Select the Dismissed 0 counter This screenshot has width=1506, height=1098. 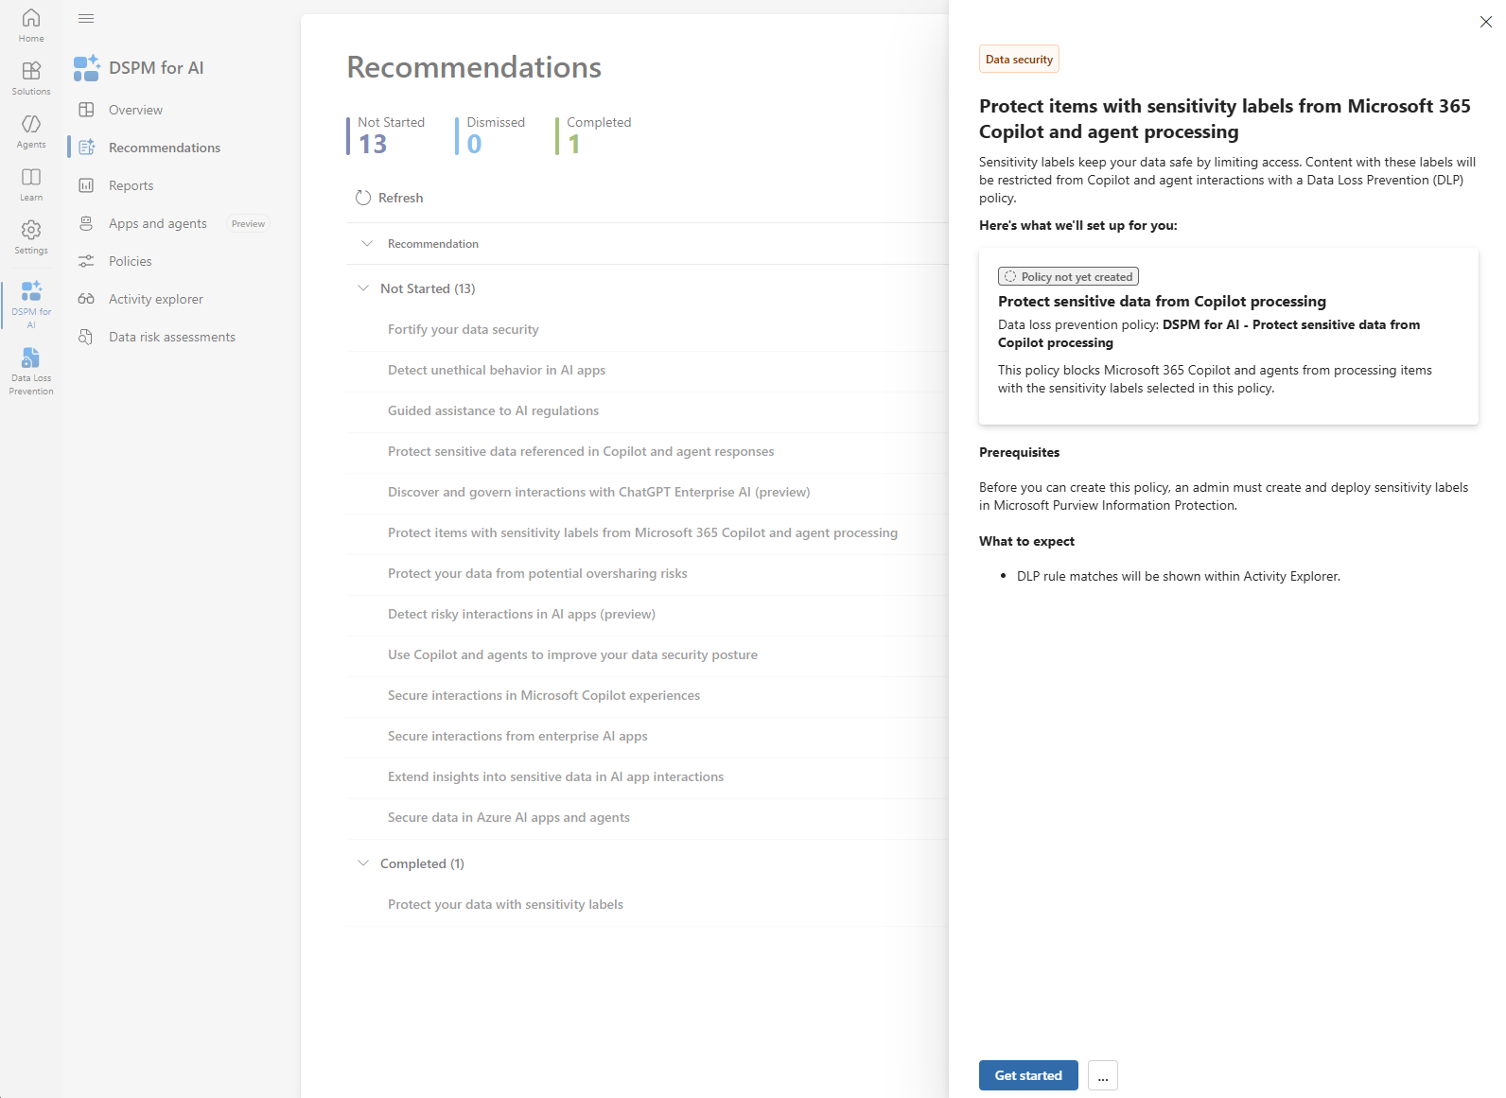point(492,135)
